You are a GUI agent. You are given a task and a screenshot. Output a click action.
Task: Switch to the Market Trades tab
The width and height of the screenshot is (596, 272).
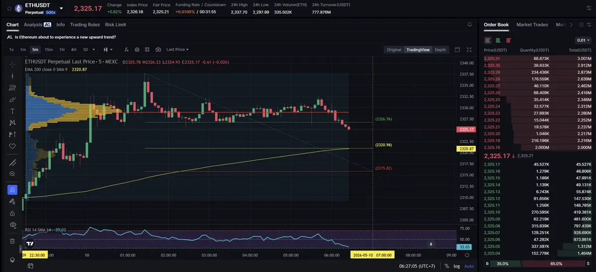(532, 25)
